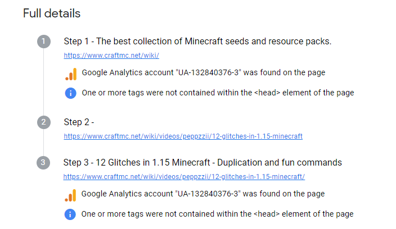Select the empty Step 2 title
The image size is (396, 229).
[x=79, y=122]
